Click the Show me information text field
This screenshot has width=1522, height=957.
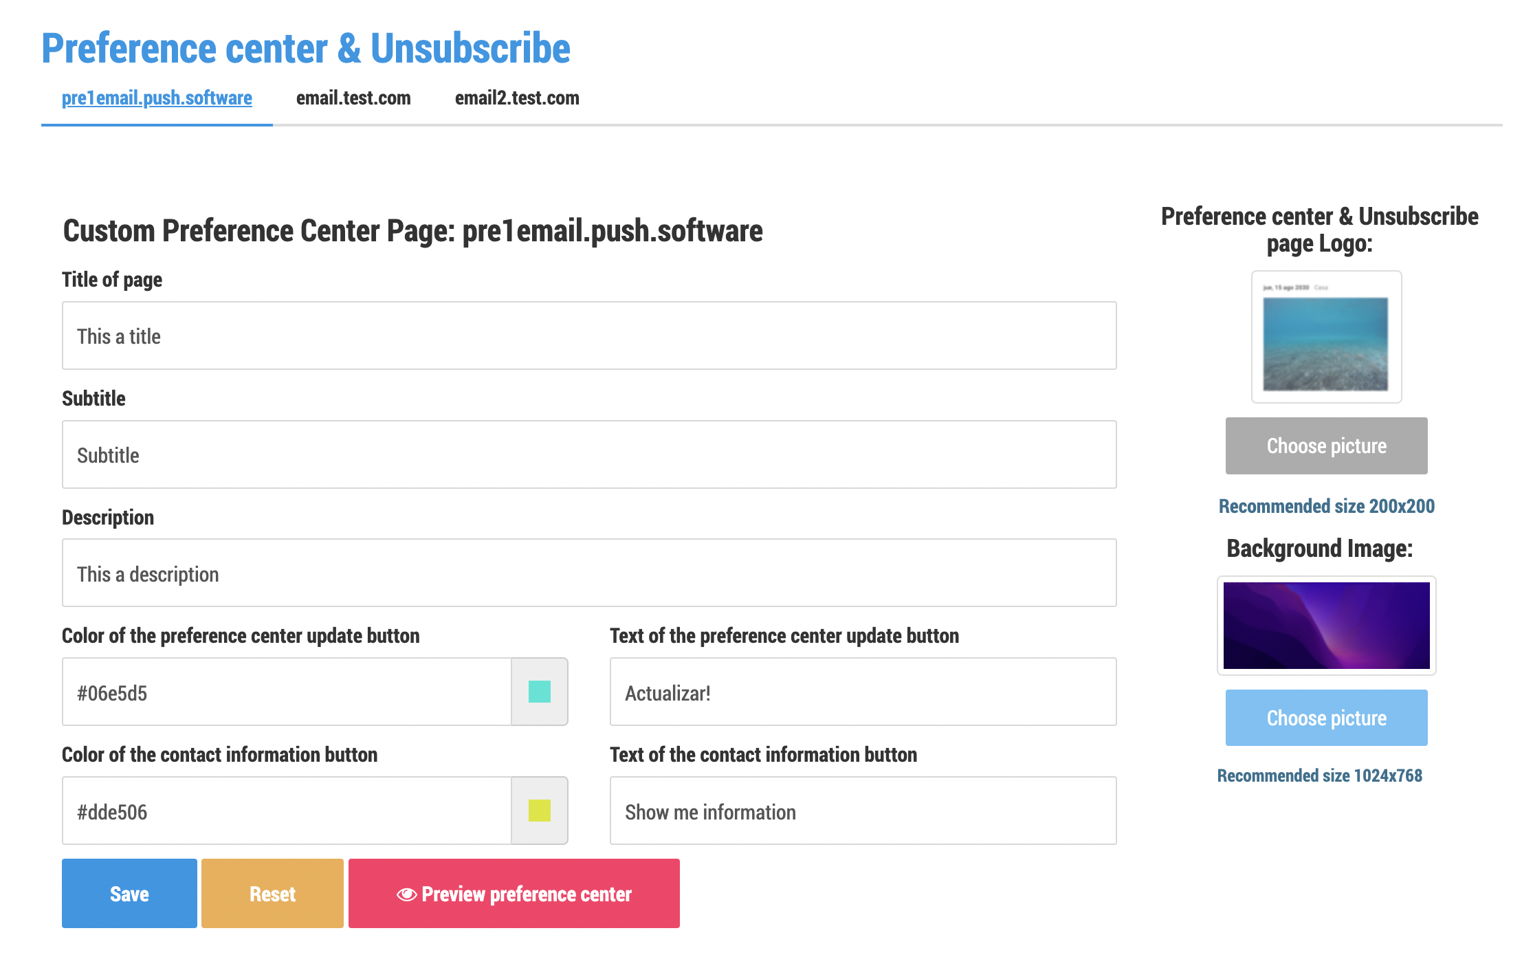863,811
